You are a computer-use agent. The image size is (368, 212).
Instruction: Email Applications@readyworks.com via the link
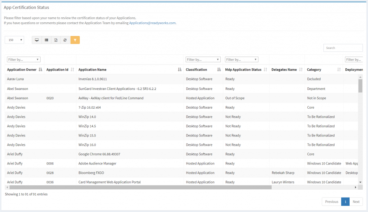(152, 23)
